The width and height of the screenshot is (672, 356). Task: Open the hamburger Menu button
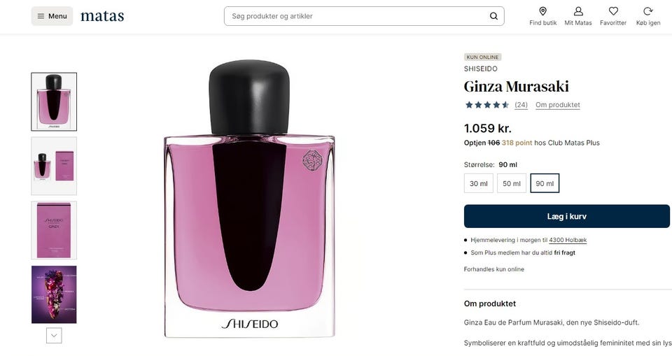(52, 16)
